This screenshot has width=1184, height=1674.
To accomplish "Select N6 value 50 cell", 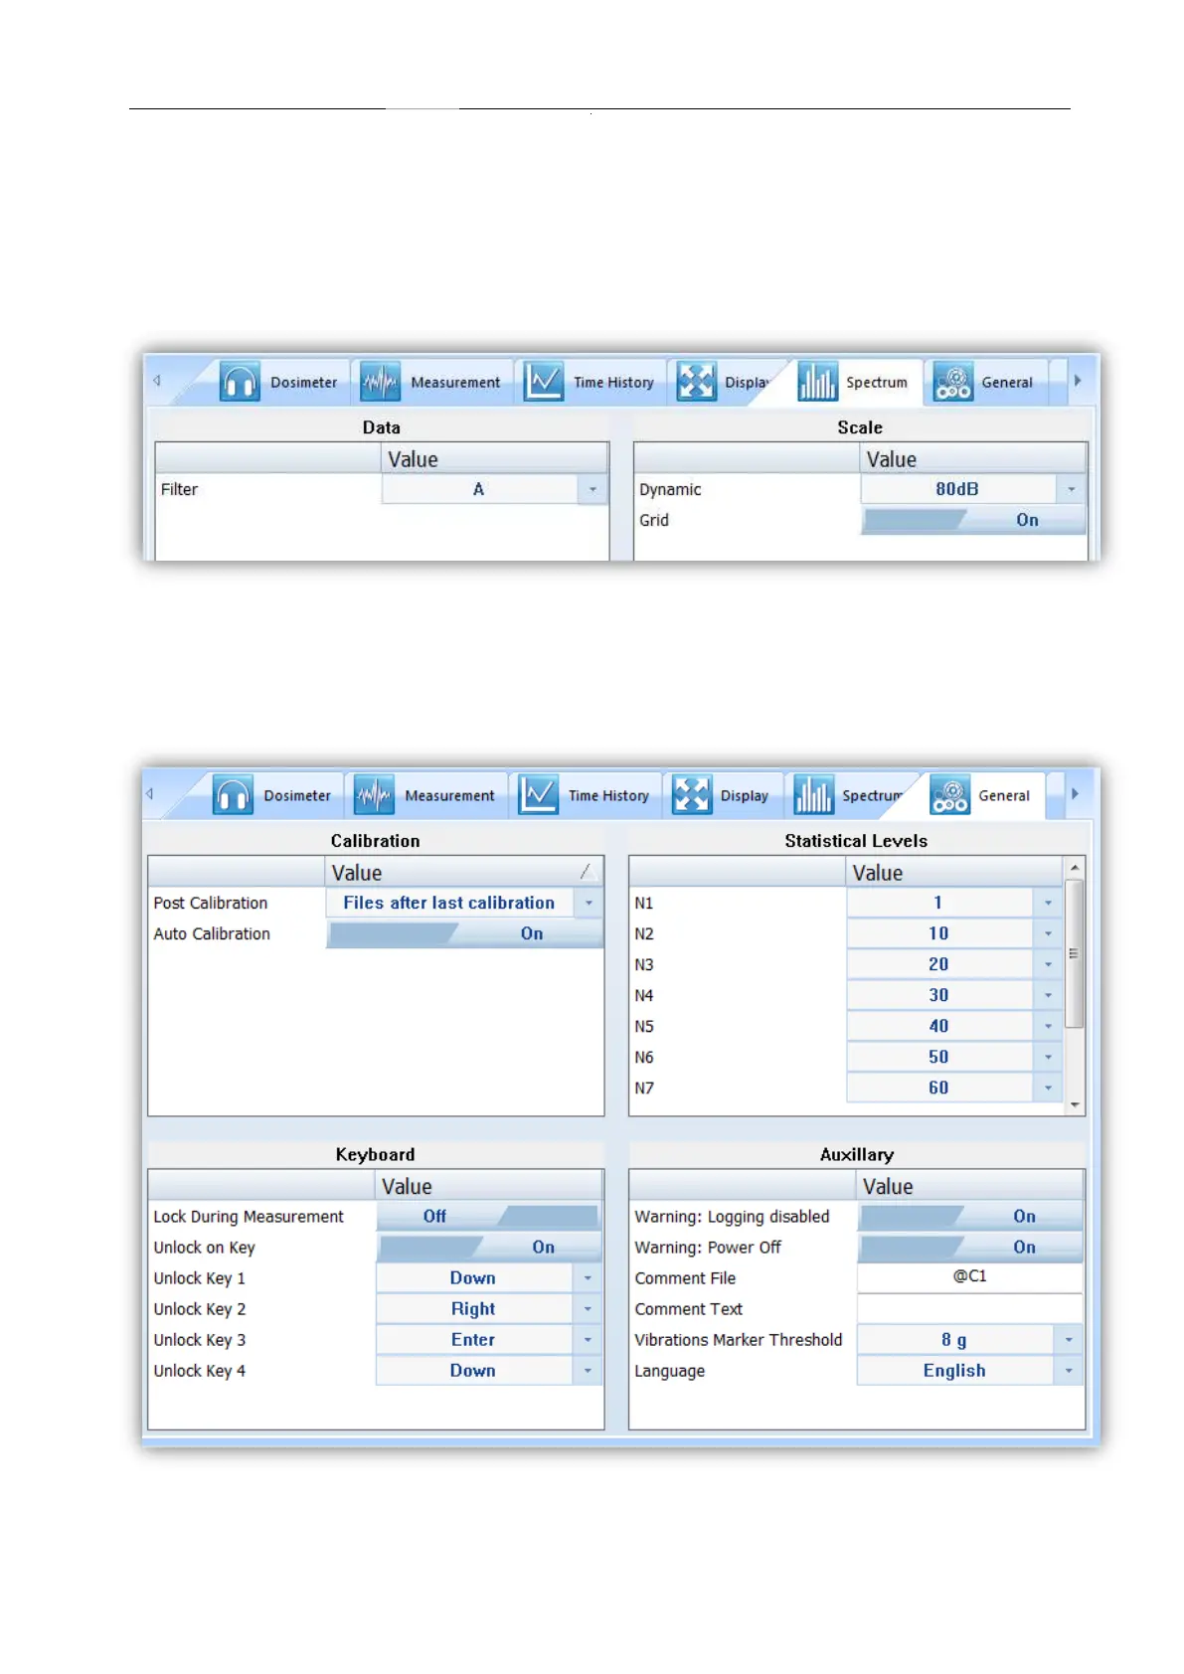I will [939, 1057].
